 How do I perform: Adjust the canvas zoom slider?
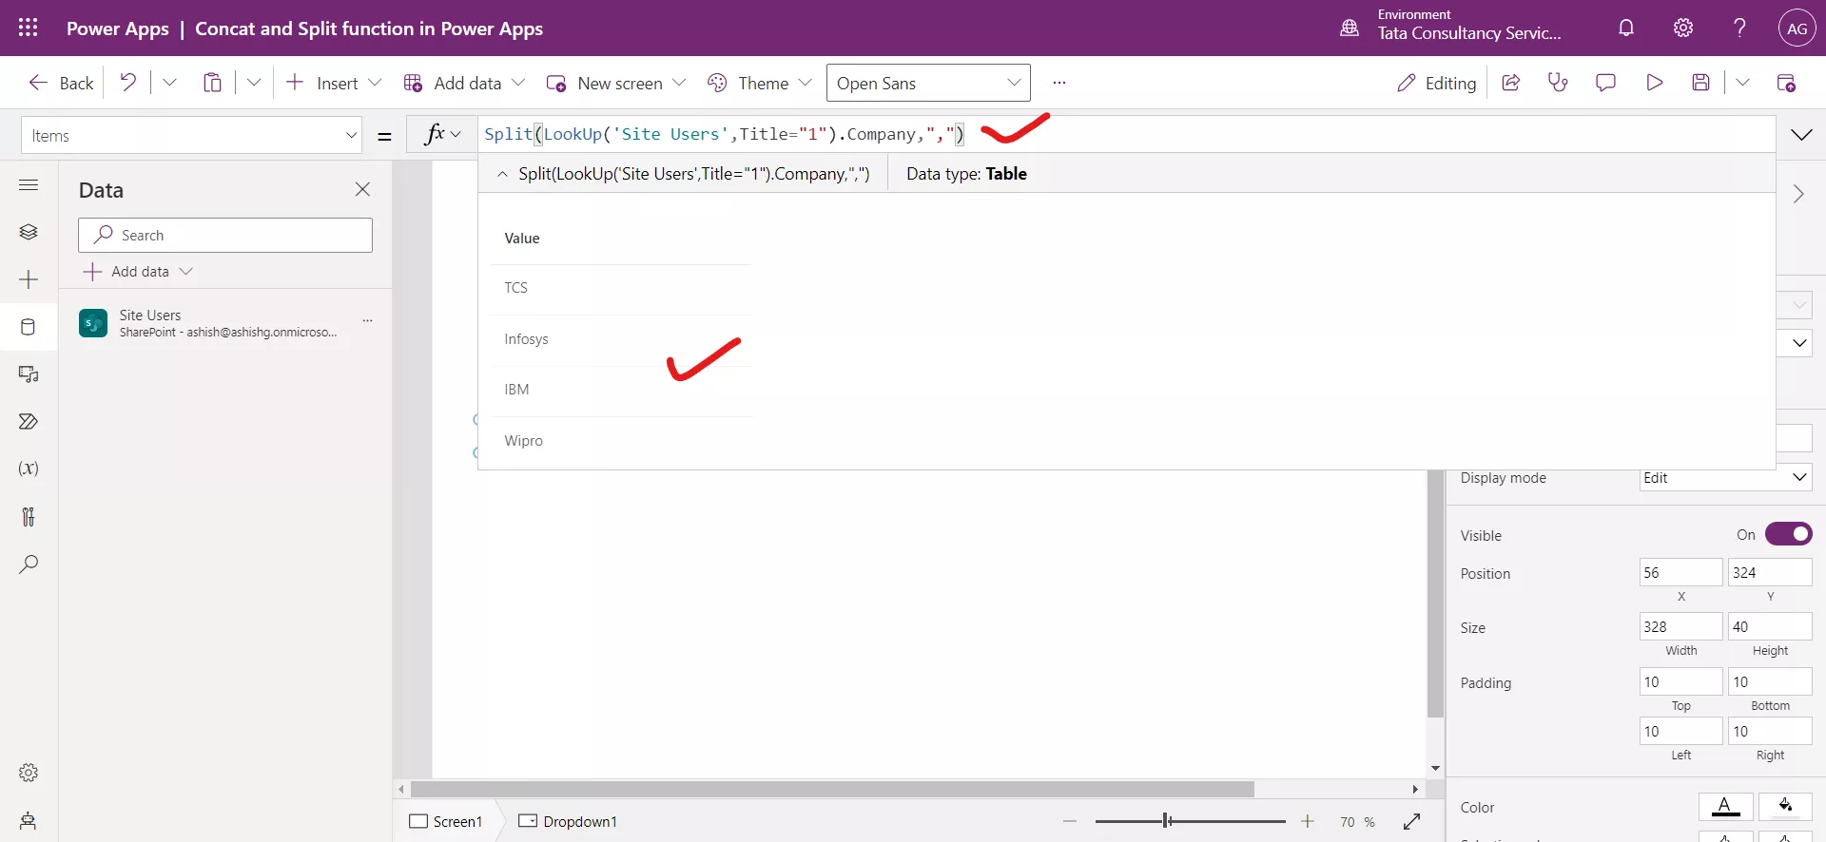click(1190, 821)
